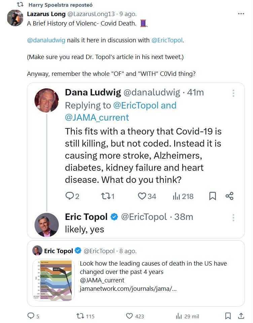
Task: Open Harry Spoelstra reposteó label
Action: tap(61, 5)
